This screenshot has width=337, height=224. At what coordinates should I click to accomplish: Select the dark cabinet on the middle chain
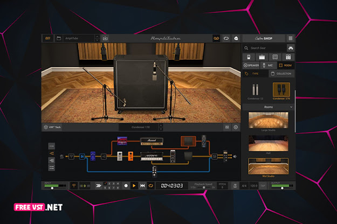click(x=188, y=156)
